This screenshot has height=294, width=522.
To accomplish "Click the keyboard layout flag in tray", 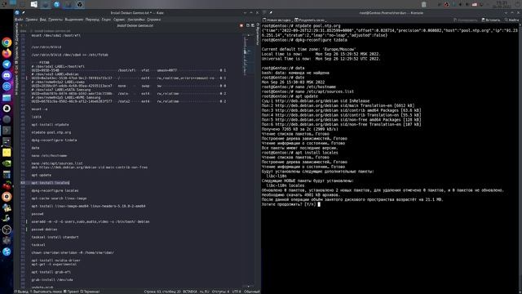I will tap(475, 4).
